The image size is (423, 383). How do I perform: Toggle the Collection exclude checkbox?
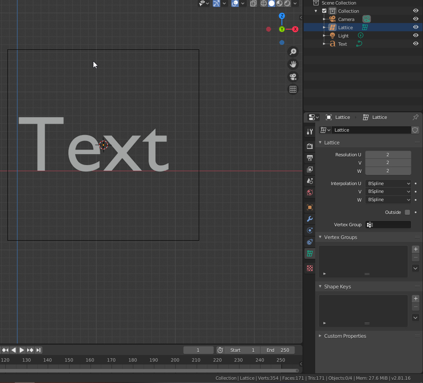tap(324, 11)
